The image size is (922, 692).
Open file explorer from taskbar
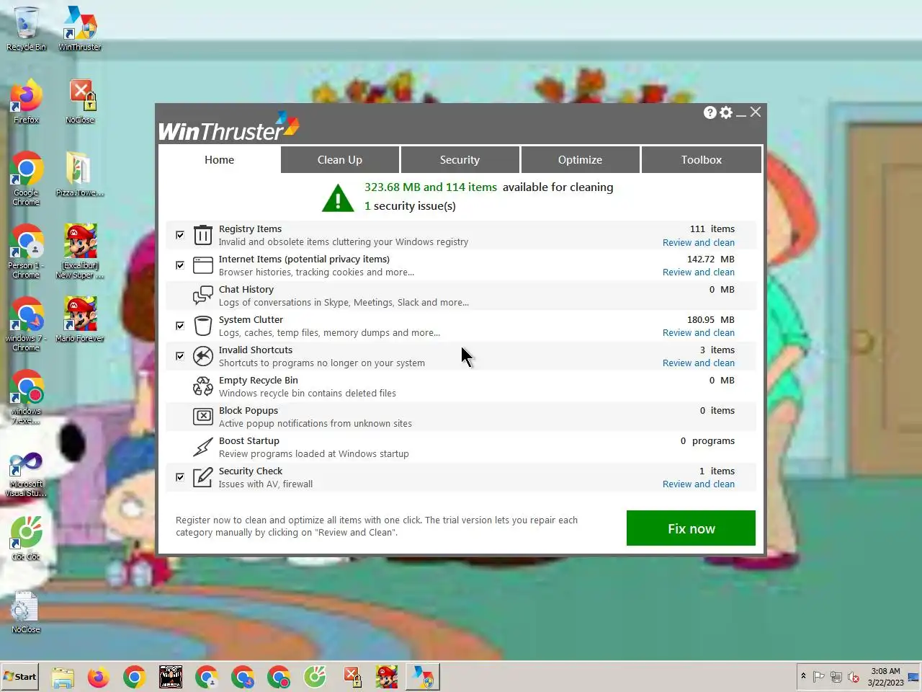tap(63, 677)
